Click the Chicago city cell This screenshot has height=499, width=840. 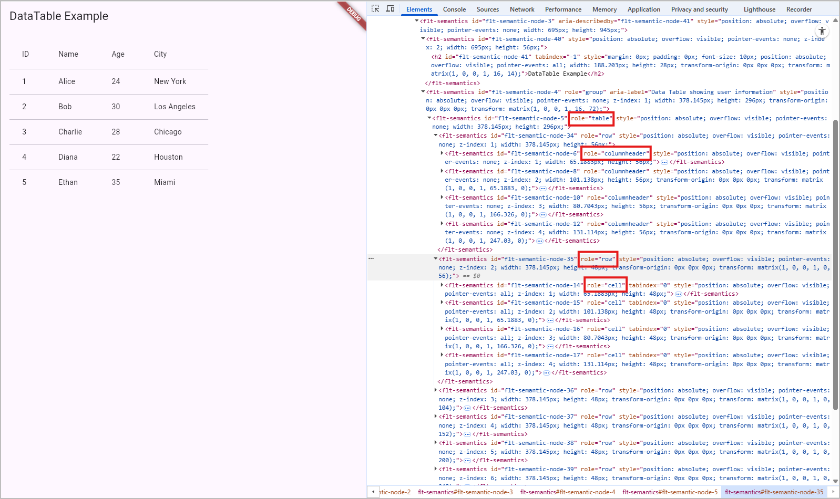tap(168, 132)
